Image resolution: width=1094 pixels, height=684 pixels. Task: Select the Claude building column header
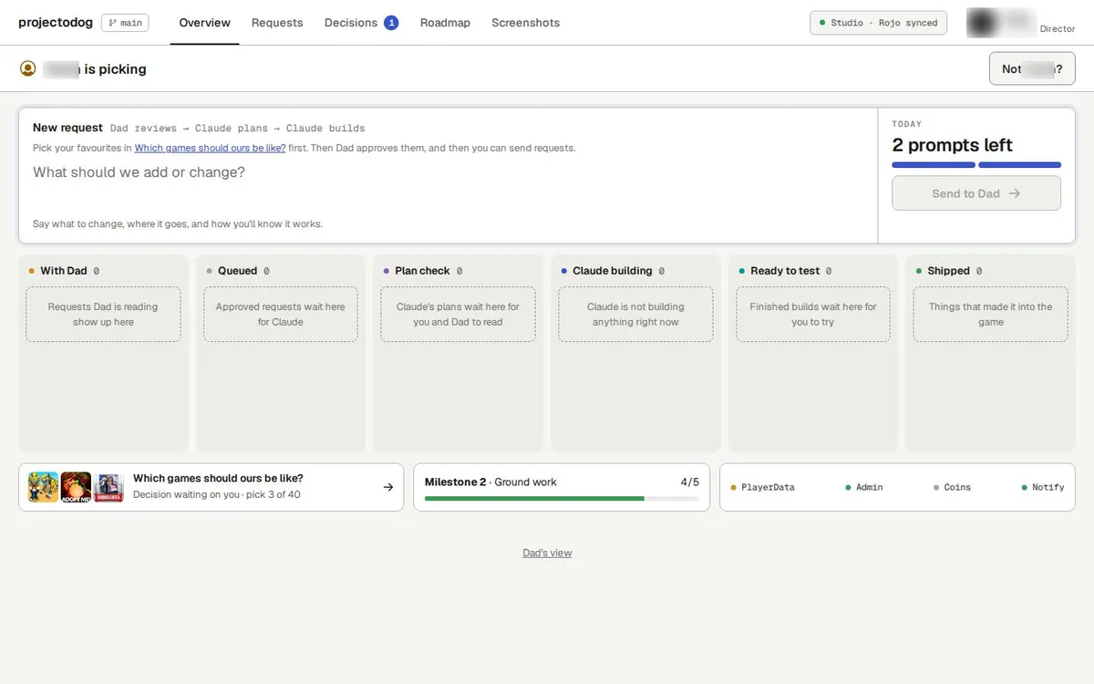coord(612,271)
